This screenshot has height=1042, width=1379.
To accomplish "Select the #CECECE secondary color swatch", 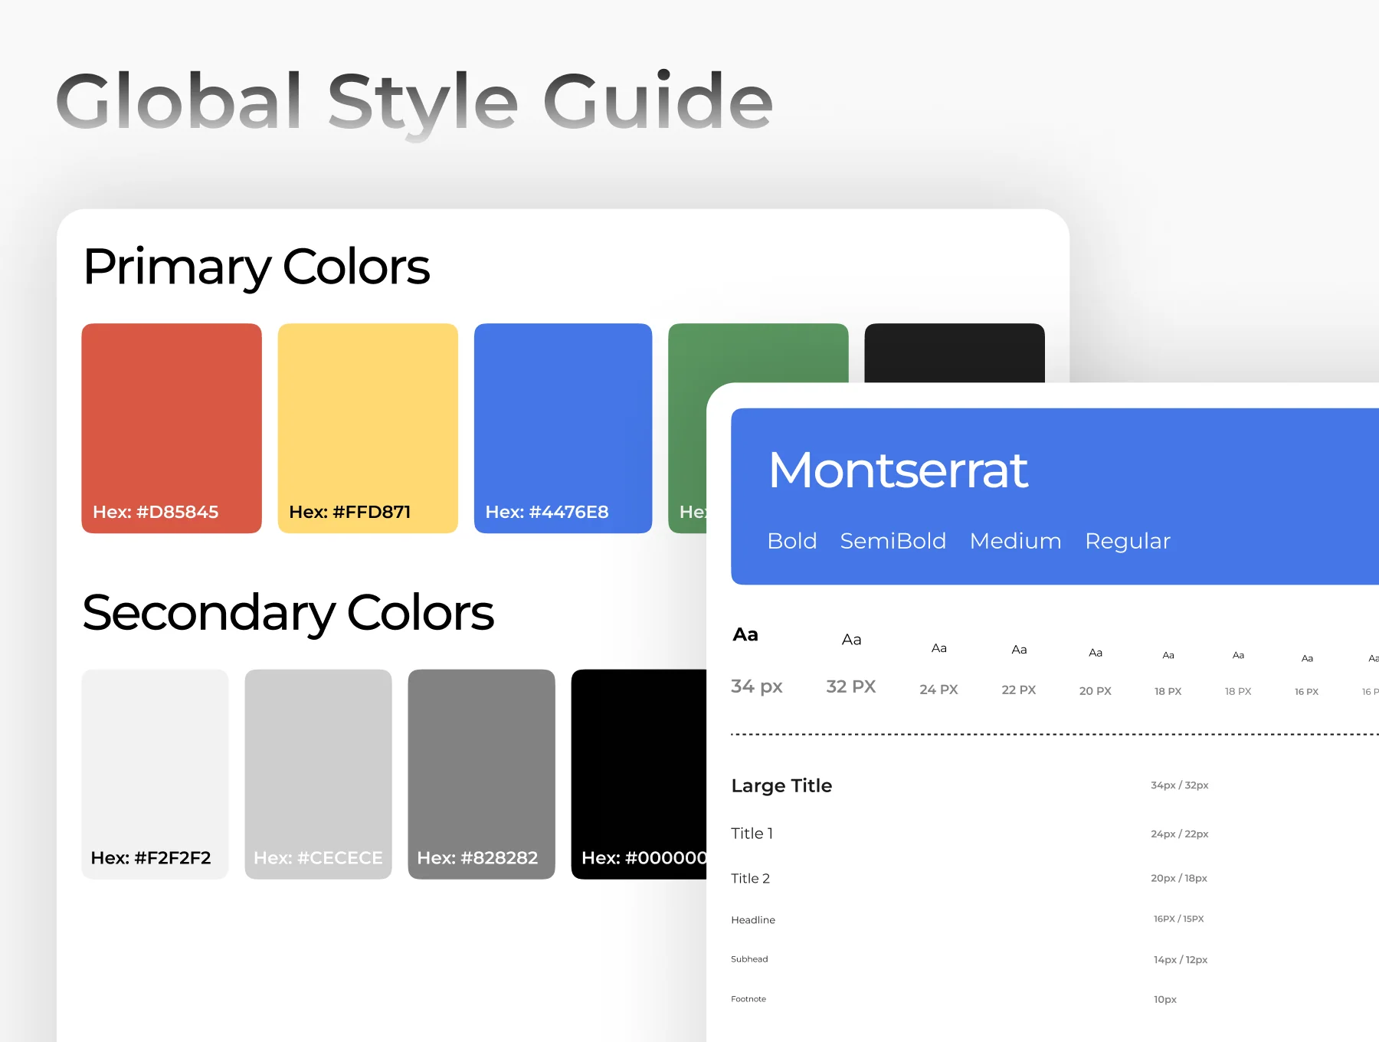I will [318, 774].
